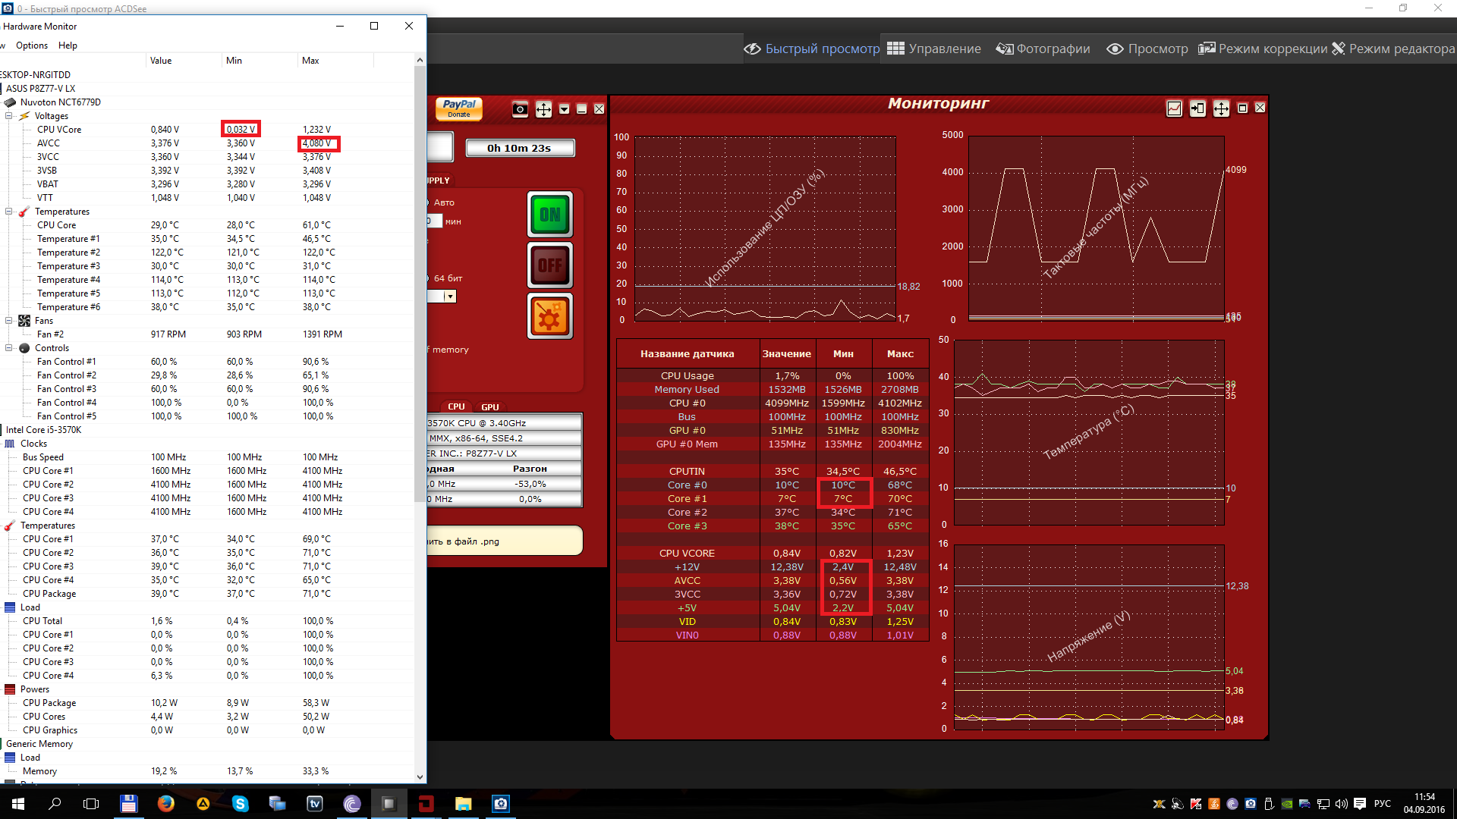Click the PayPal Donate button
The height and width of the screenshot is (819, 1457).
coord(458,108)
